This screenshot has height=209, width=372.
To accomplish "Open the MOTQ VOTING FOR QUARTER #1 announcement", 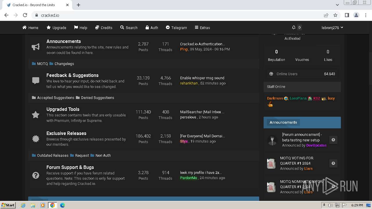I will pyautogui.click(x=296, y=161).
